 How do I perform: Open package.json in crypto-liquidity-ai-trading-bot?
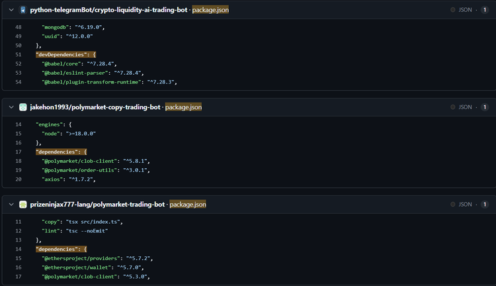[210, 10]
